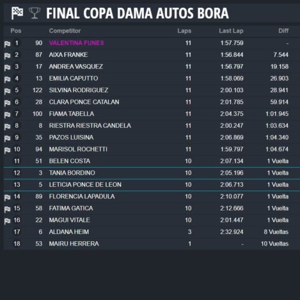300x300 pixels.
Task: Select the Leticia Ponce de Leon row
Action: 152,185
